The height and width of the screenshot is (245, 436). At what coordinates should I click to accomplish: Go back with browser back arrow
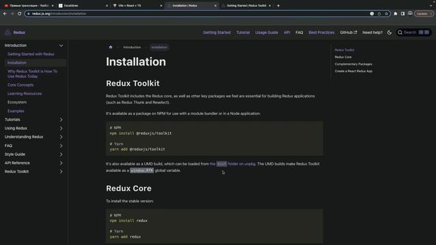[5, 14]
